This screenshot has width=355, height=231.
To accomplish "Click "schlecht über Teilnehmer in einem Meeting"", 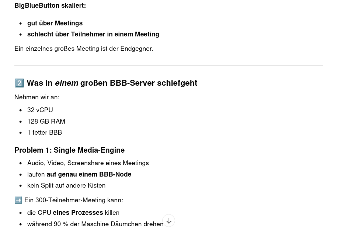I will pos(93,34).
